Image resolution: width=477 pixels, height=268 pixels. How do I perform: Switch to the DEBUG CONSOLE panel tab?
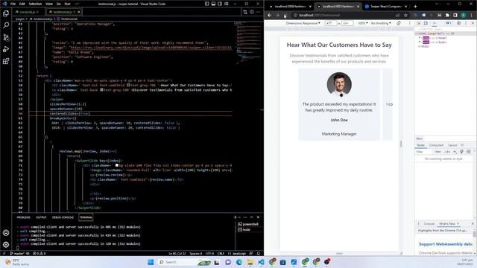pos(63,217)
